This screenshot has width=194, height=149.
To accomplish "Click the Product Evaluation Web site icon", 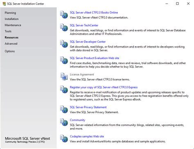I will point(64,60).
